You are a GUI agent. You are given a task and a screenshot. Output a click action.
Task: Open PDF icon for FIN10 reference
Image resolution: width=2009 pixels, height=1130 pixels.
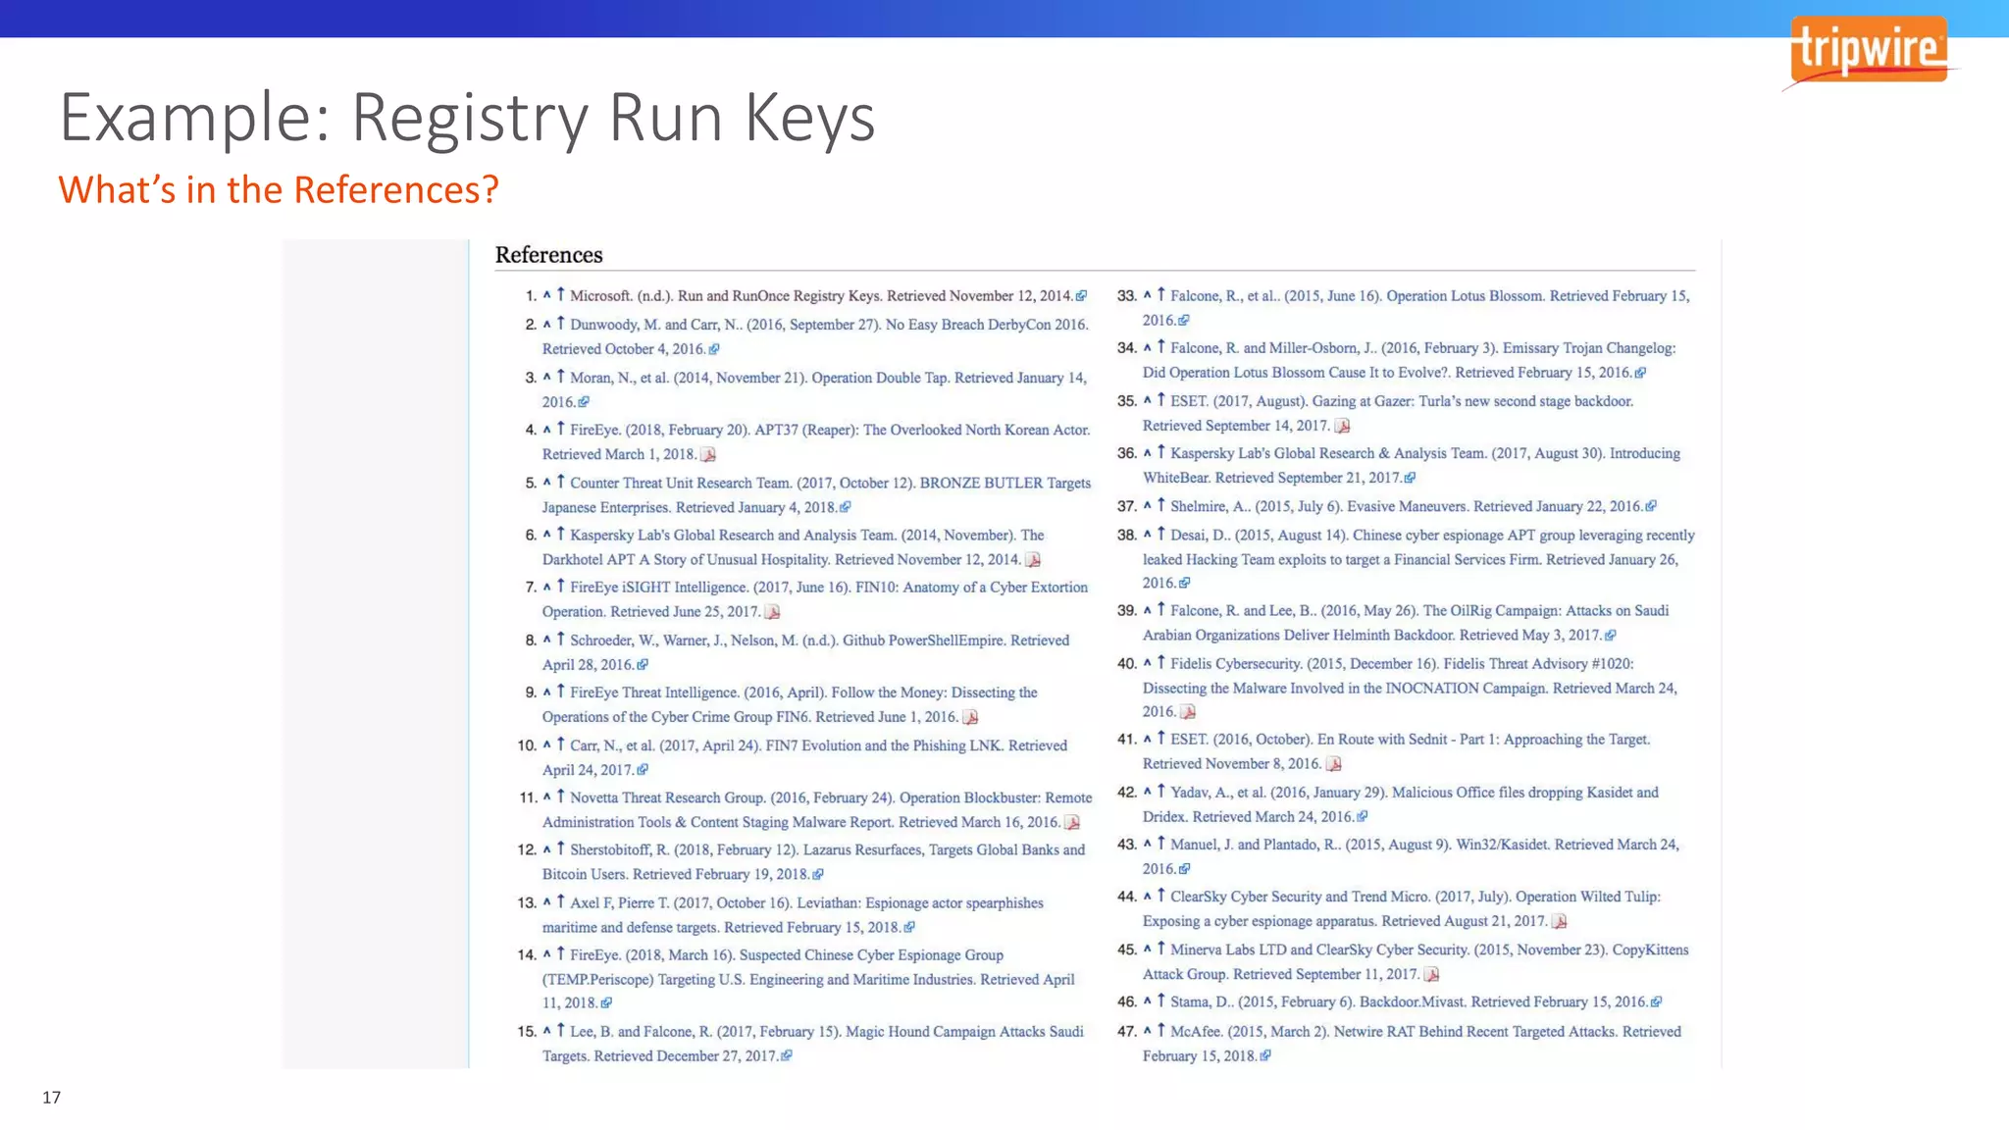773,612
